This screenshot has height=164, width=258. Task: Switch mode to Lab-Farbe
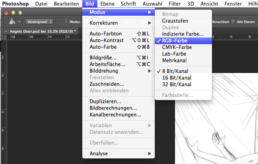point(183,54)
